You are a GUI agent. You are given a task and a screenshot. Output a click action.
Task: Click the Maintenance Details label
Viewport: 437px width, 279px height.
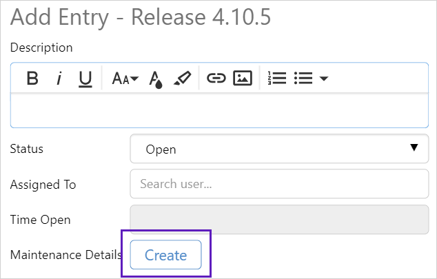click(66, 255)
